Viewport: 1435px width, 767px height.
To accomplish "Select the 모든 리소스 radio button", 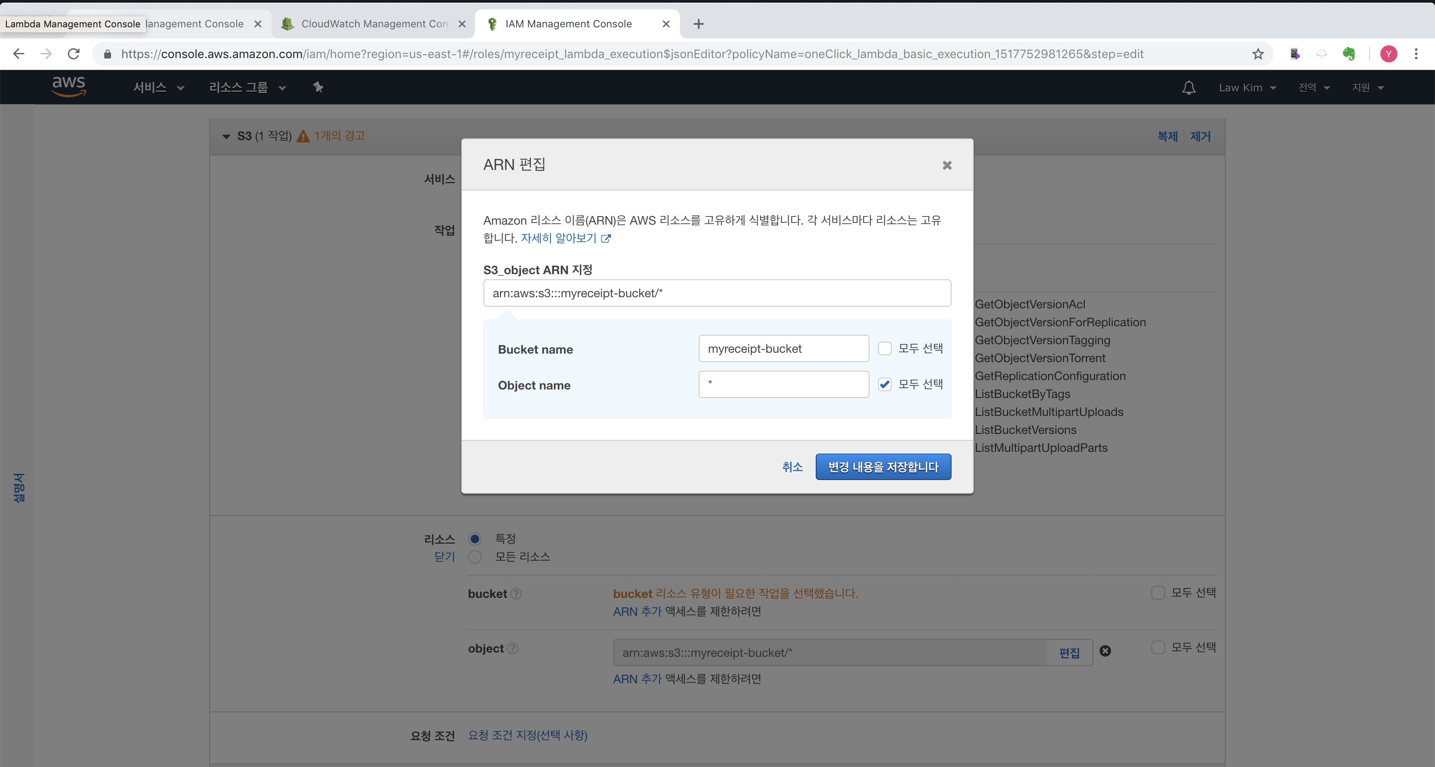I will point(474,557).
